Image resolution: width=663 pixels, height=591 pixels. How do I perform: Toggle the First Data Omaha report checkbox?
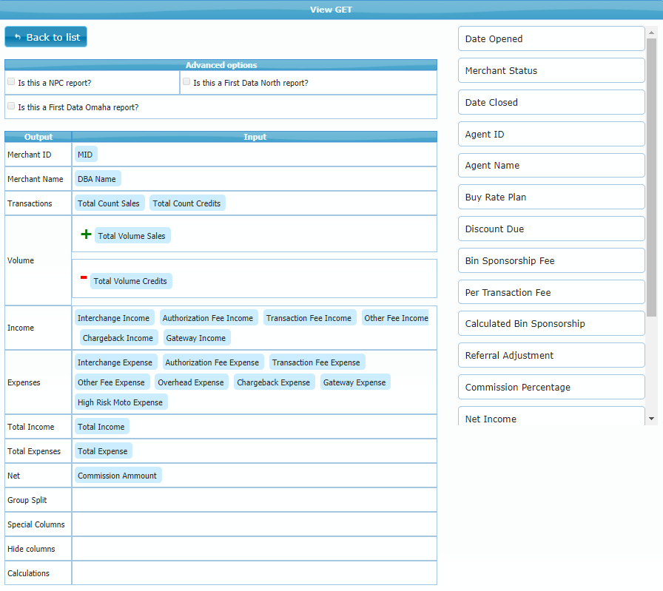(x=11, y=107)
